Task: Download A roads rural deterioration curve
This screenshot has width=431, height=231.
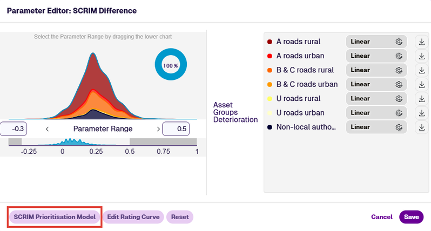Action: click(x=422, y=42)
